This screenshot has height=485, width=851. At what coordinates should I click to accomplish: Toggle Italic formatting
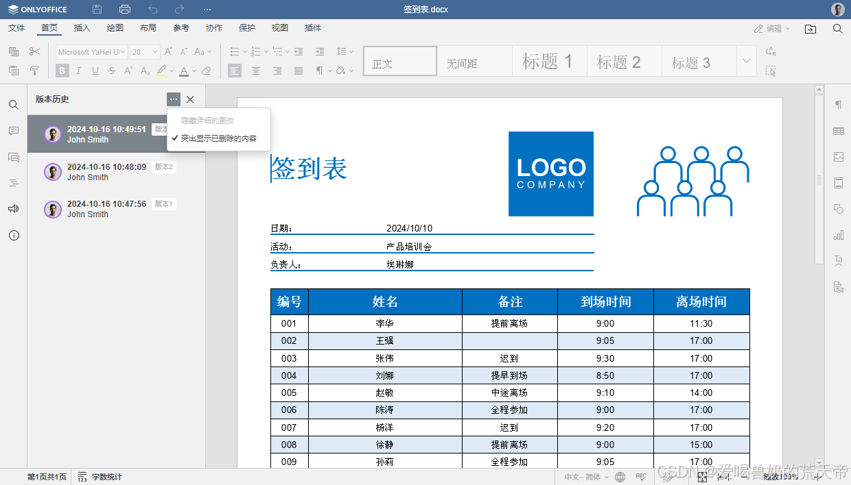click(78, 70)
